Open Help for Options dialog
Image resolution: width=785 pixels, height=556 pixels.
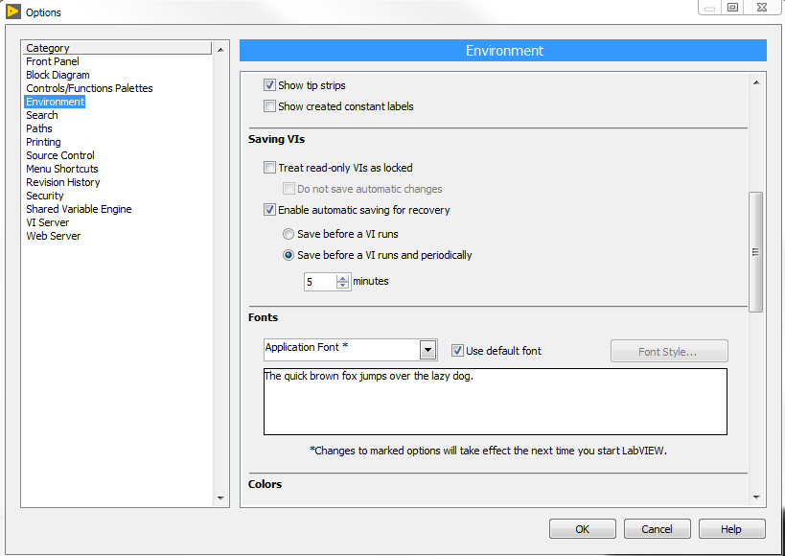coord(731,529)
